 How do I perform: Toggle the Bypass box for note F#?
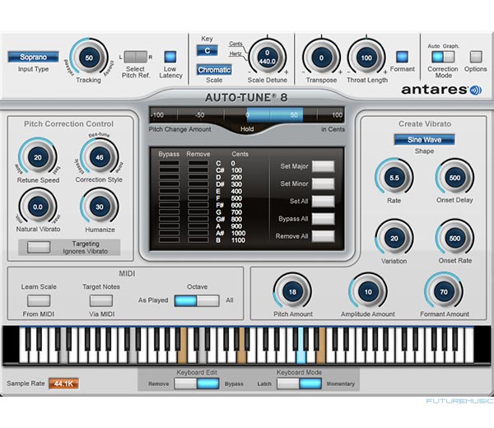click(169, 205)
